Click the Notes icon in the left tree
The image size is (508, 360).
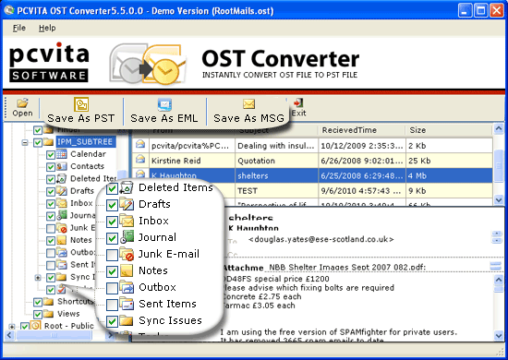tap(62, 240)
